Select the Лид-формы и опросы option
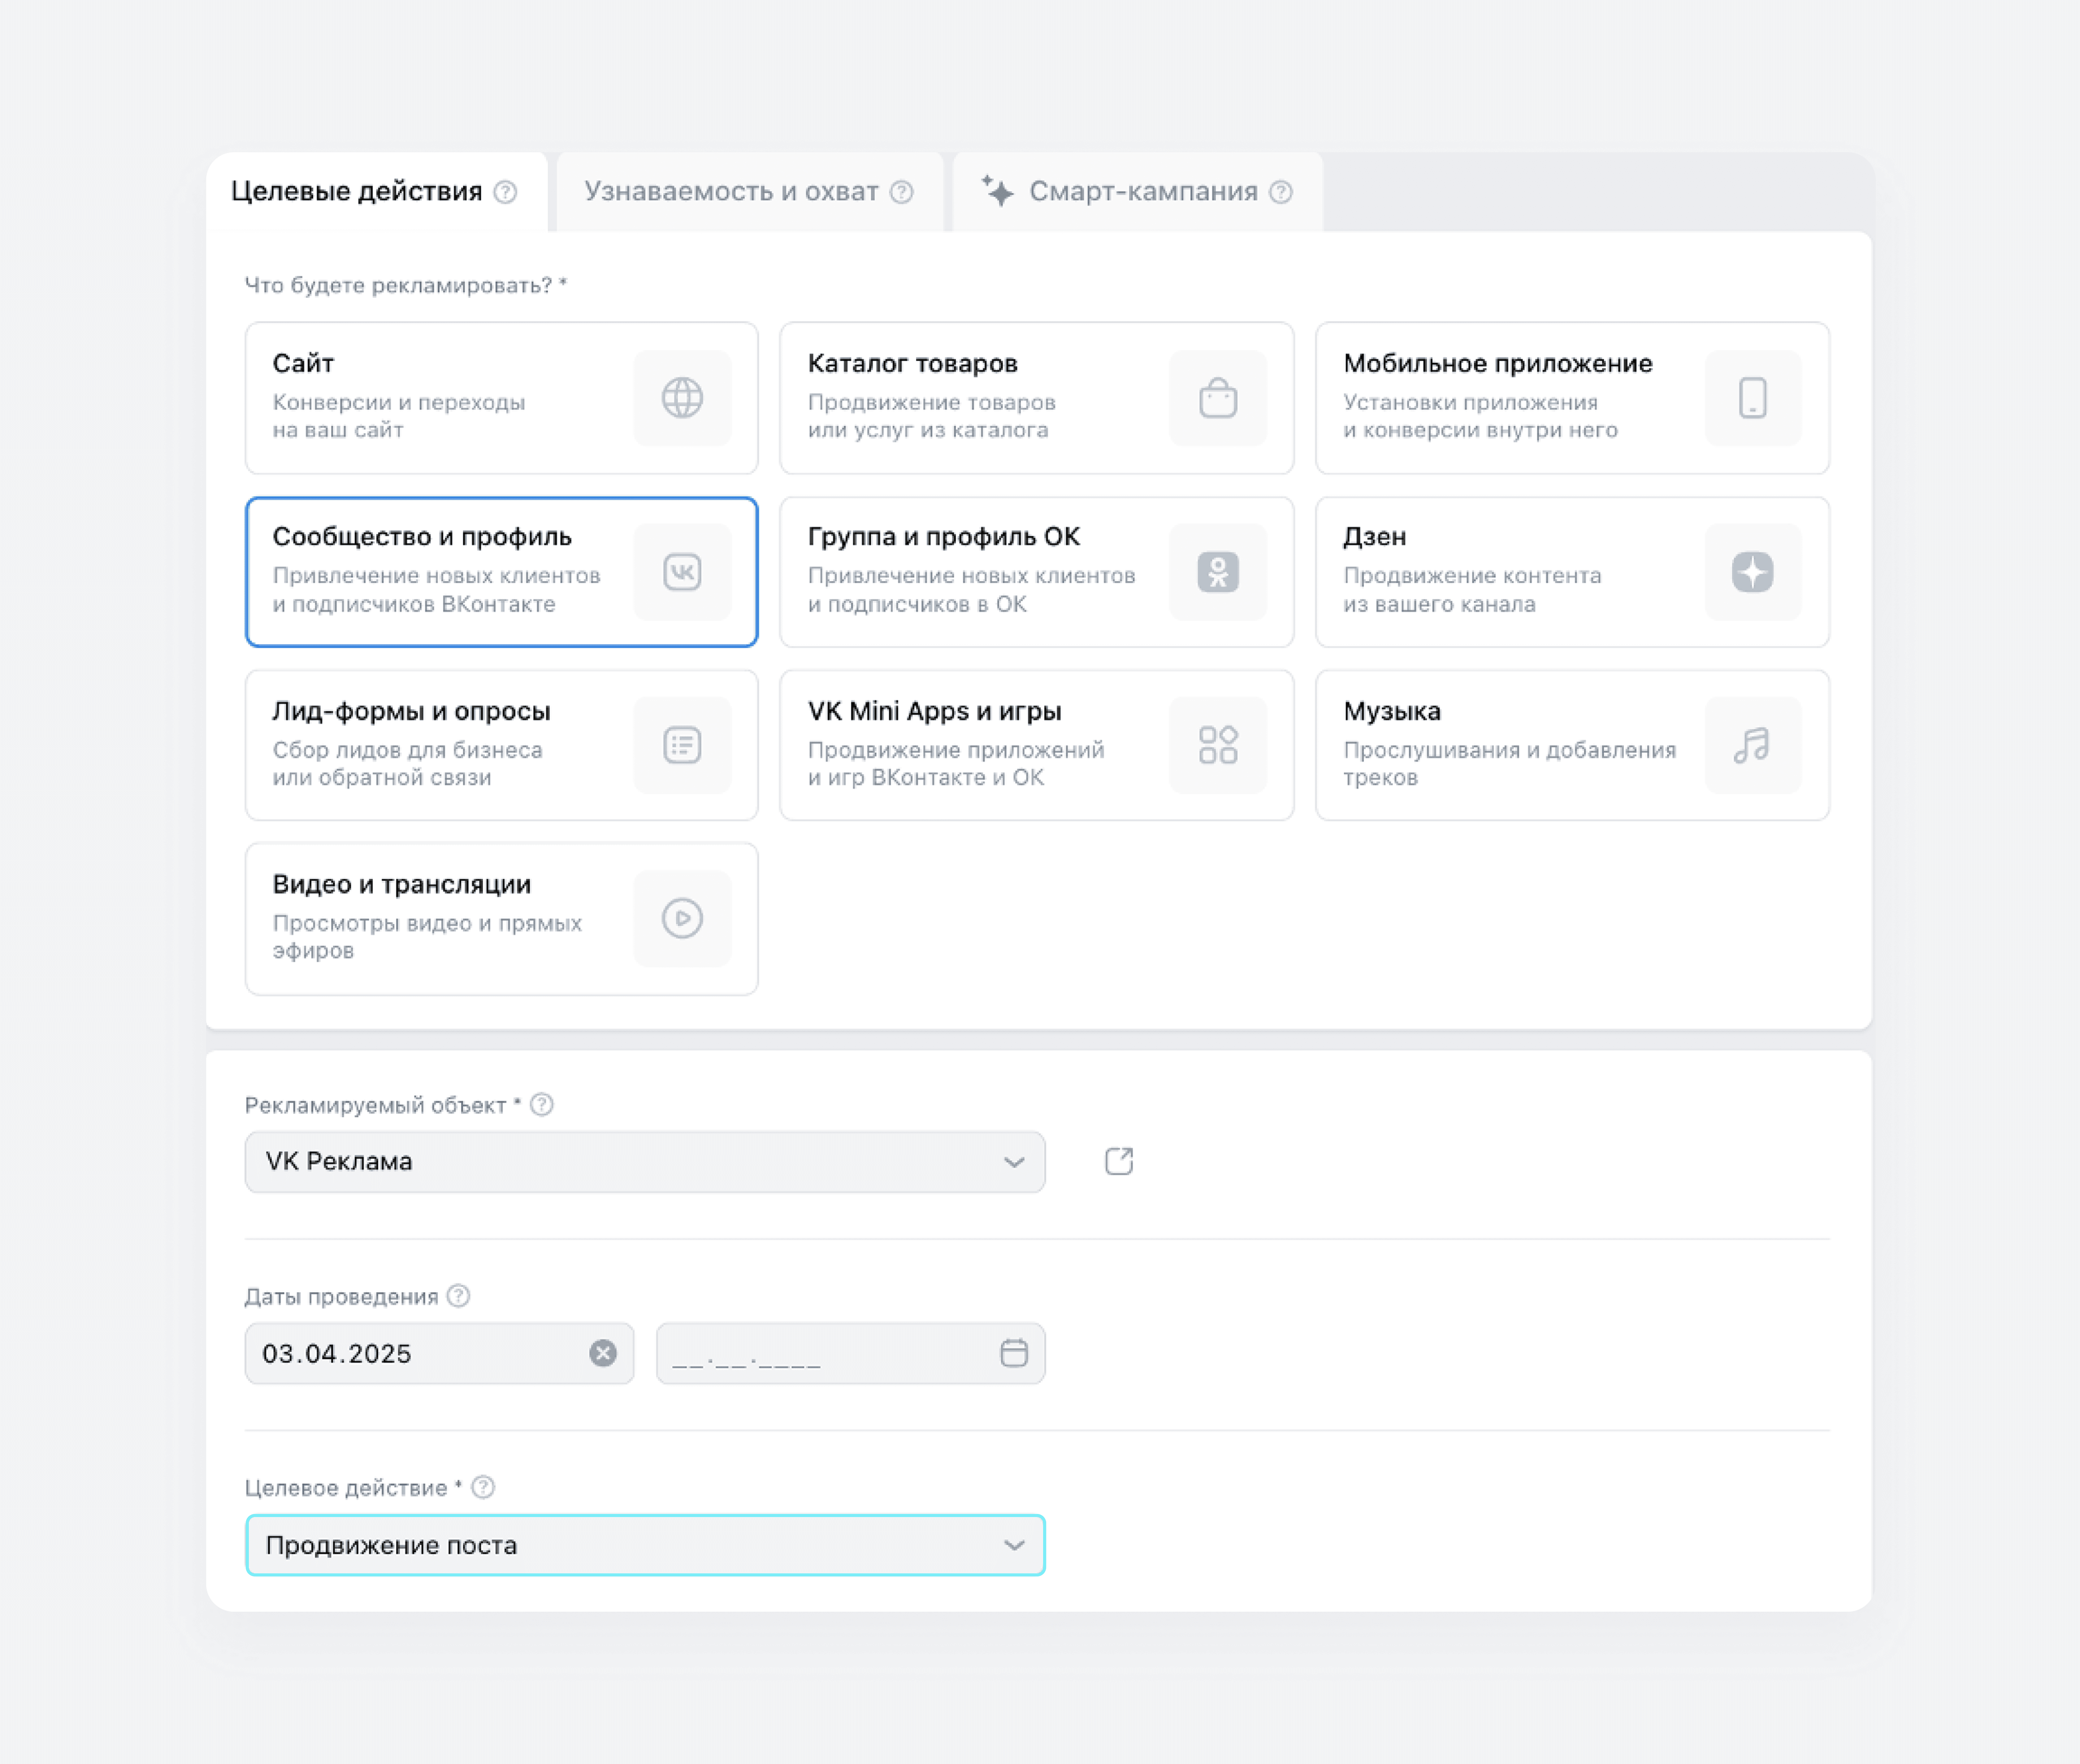2080x1764 pixels. tap(502, 745)
